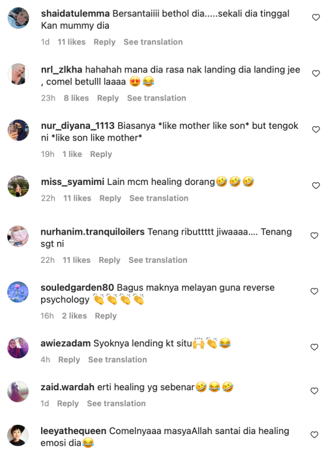This screenshot has height=455, width=326.
Task: Open leeyathequeen's avatar thumbnail
Action: click(x=18, y=435)
